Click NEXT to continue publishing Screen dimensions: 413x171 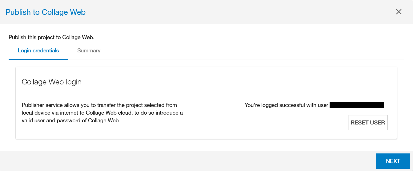[x=393, y=161]
